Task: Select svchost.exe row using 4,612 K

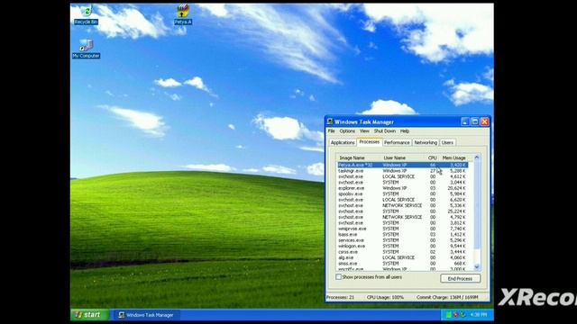Action: pyautogui.click(x=403, y=176)
